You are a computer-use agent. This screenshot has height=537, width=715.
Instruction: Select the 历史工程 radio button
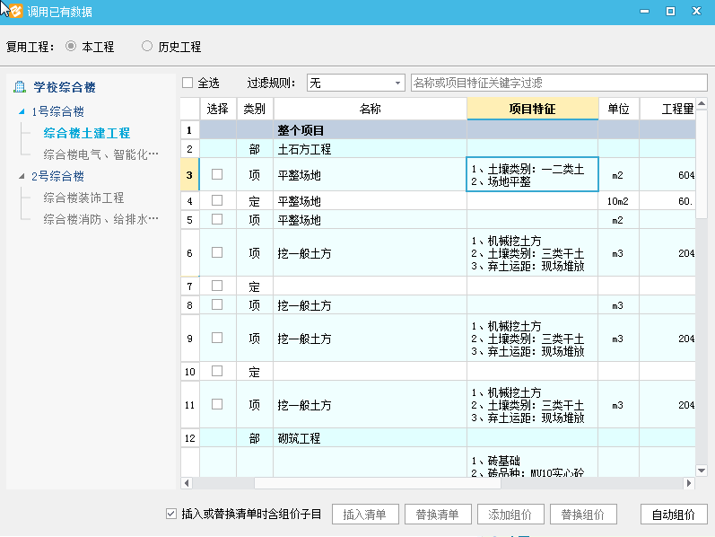pyautogui.click(x=147, y=46)
